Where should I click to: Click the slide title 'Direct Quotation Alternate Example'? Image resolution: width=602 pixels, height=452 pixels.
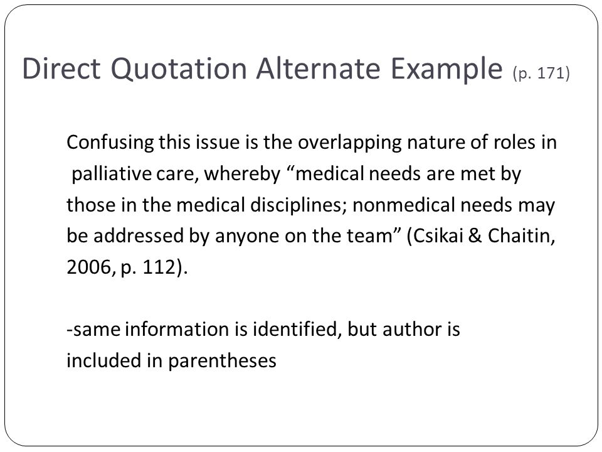[x=263, y=69]
